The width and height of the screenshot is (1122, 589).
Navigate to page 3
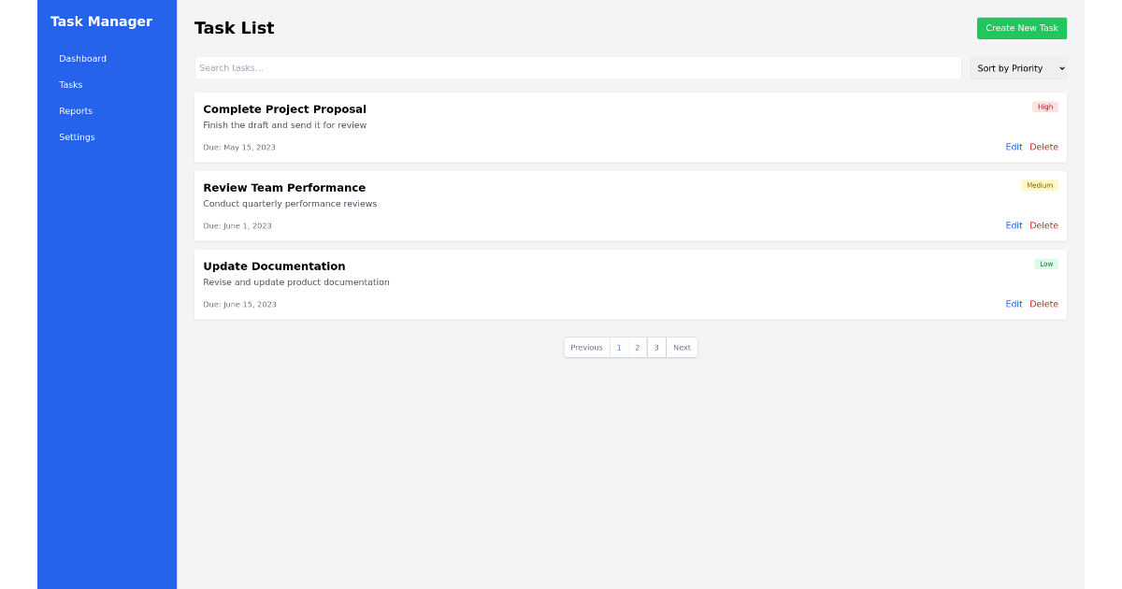click(x=656, y=348)
